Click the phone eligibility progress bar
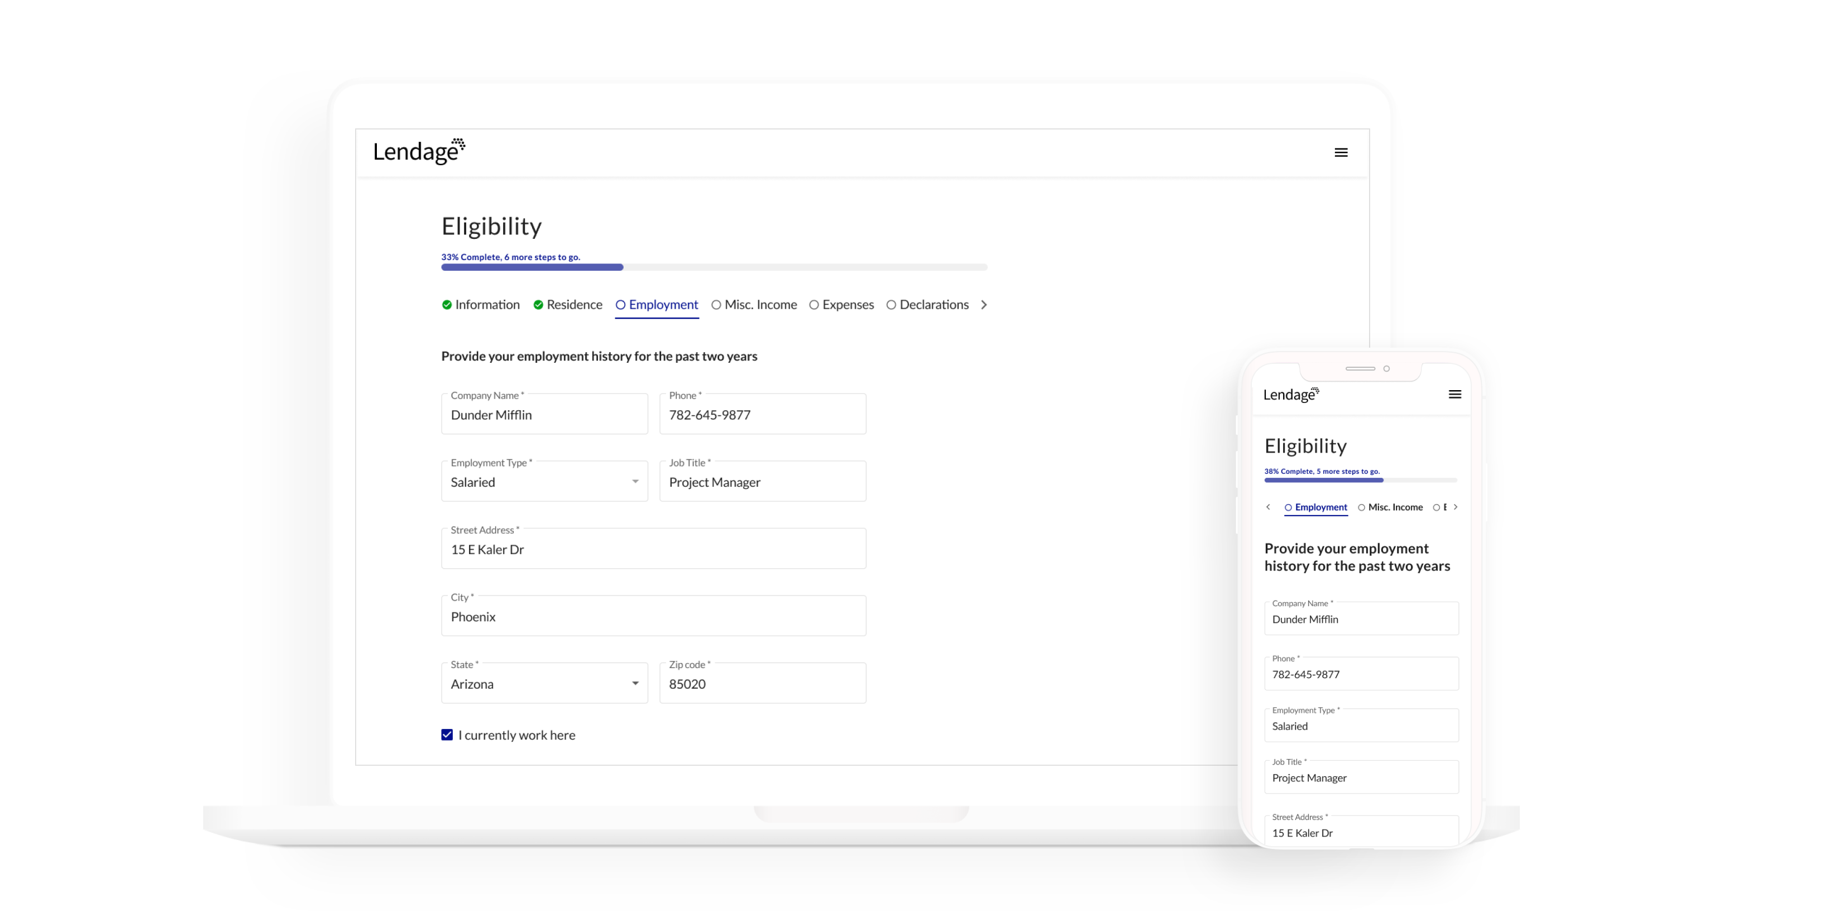1828x912 pixels. coord(1360,480)
